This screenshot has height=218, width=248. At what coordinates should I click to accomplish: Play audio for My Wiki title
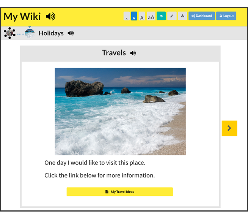[x=50, y=16]
